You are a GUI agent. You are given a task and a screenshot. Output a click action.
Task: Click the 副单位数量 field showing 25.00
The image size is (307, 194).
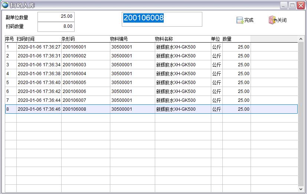pyautogui.click(x=56, y=17)
